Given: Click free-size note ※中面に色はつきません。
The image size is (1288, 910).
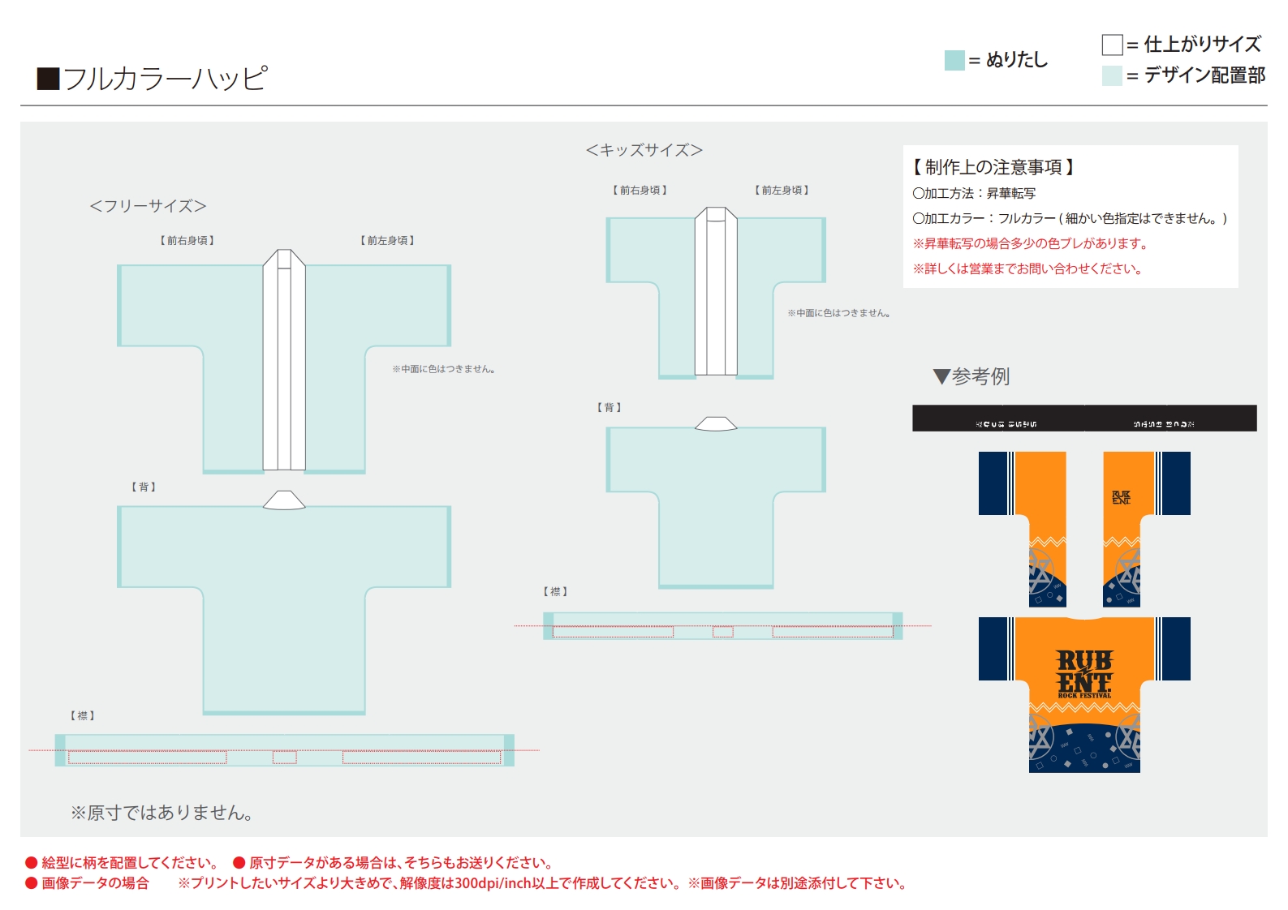Looking at the screenshot, I should [x=443, y=369].
